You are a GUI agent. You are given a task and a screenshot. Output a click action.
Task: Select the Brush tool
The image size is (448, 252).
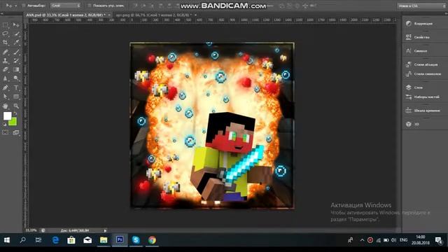16,52
